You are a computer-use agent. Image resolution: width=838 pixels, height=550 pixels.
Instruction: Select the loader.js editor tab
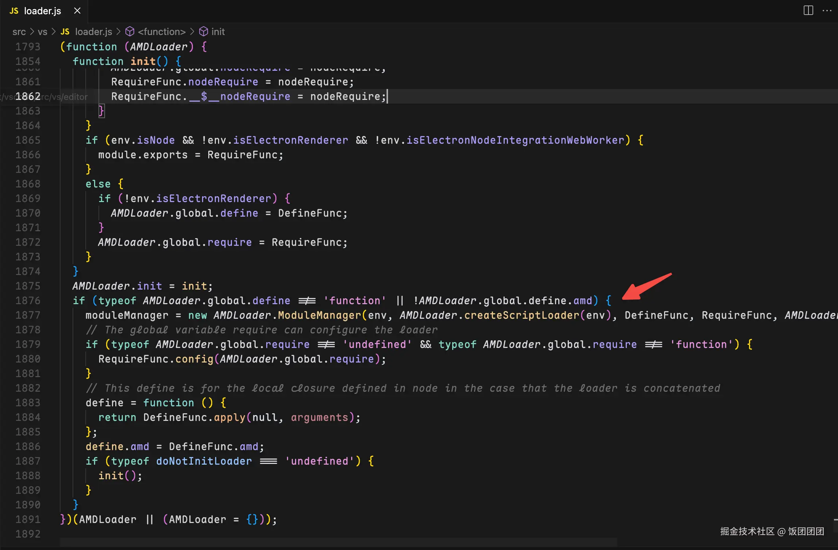[x=42, y=11]
